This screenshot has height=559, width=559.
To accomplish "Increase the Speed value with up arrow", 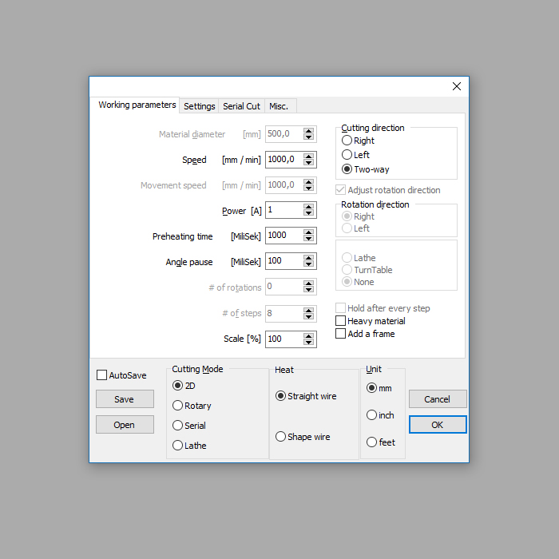I will [x=309, y=156].
